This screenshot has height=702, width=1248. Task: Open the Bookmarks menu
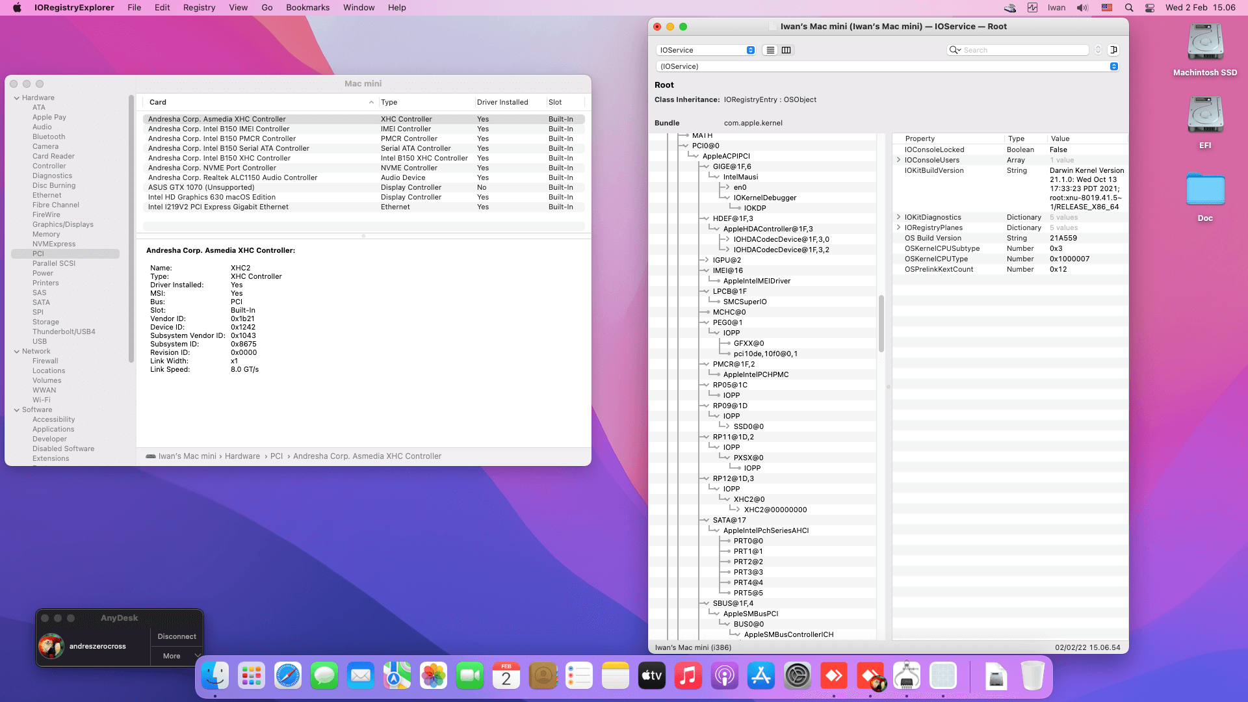(307, 8)
